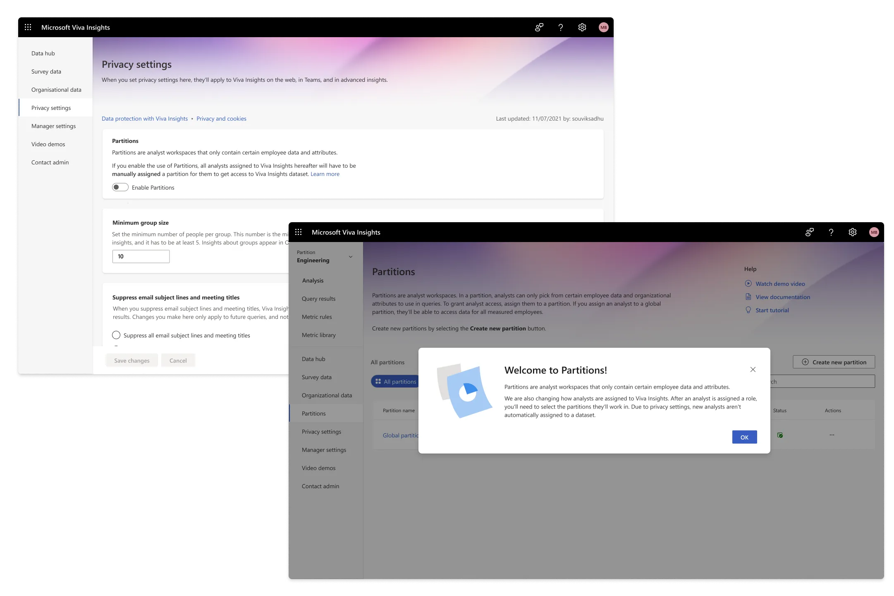The image size is (894, 596).
Task: Click the View documentation document icon
Action: [x=748, y=297]
